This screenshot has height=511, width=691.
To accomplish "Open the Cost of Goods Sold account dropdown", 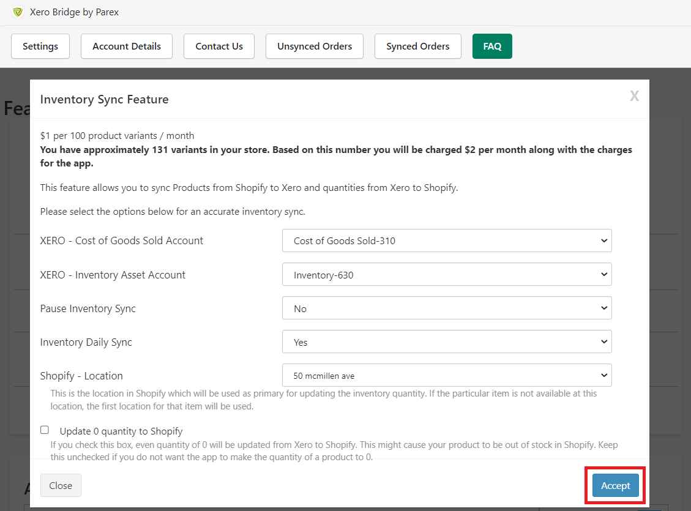I will point(447,241).
